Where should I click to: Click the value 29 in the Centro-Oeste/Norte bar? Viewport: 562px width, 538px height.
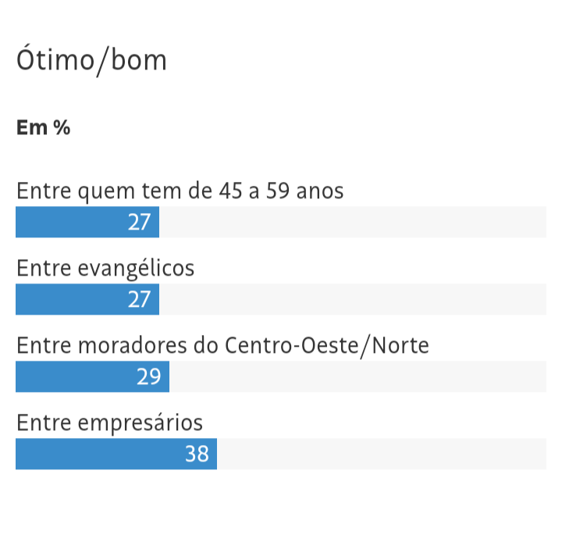click(148, 377)
